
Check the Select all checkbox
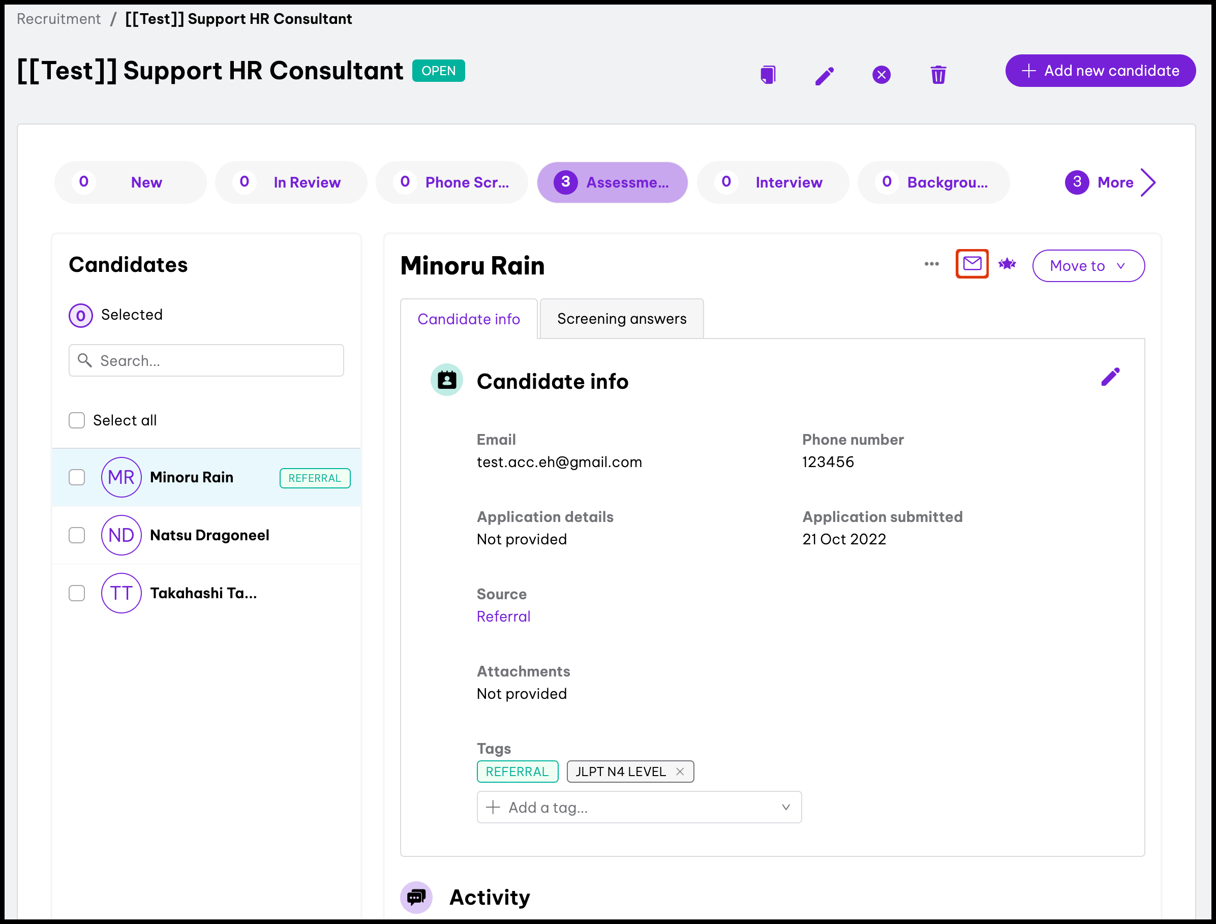(x=77, y=421)
